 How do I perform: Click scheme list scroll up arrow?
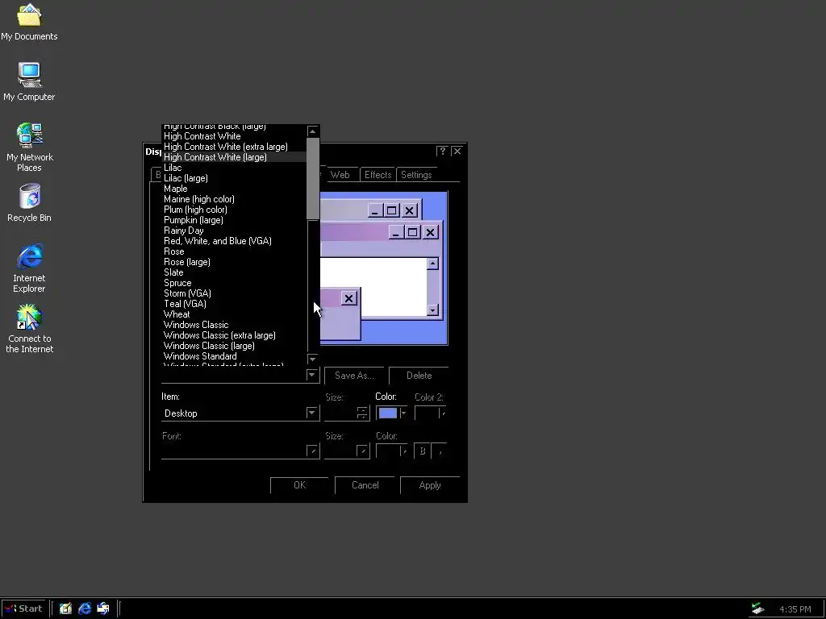point(312,131)
